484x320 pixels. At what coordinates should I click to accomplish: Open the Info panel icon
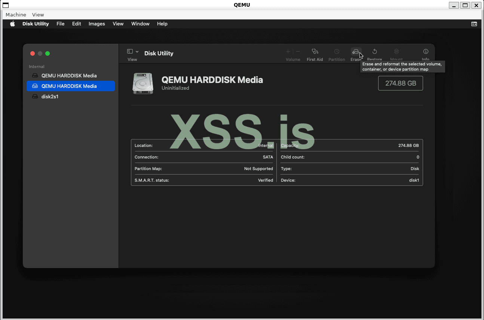click(426, 52)
